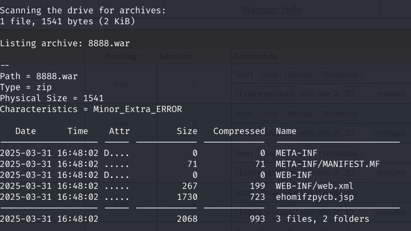Select the 'Type = zip' line
This screenshot has height=231, width=411.
26,87
